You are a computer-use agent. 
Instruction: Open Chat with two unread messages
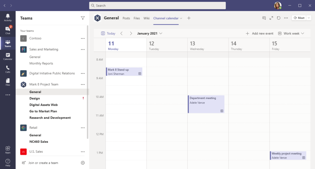pos(8,30)
